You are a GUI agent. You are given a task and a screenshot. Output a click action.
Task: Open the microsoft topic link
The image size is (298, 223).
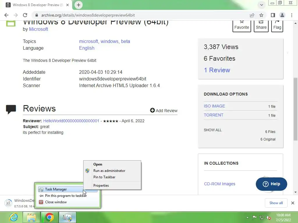(x=88, y=41)
